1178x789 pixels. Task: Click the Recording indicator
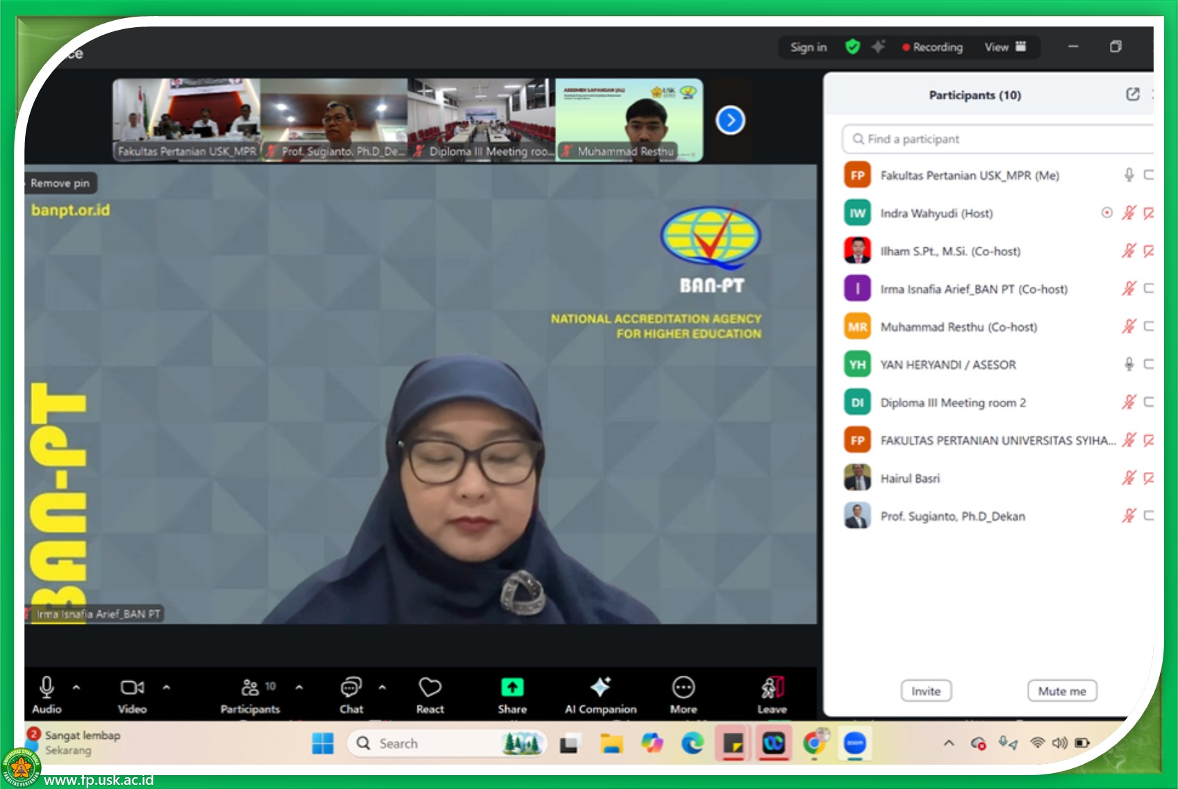coord(933,47)
